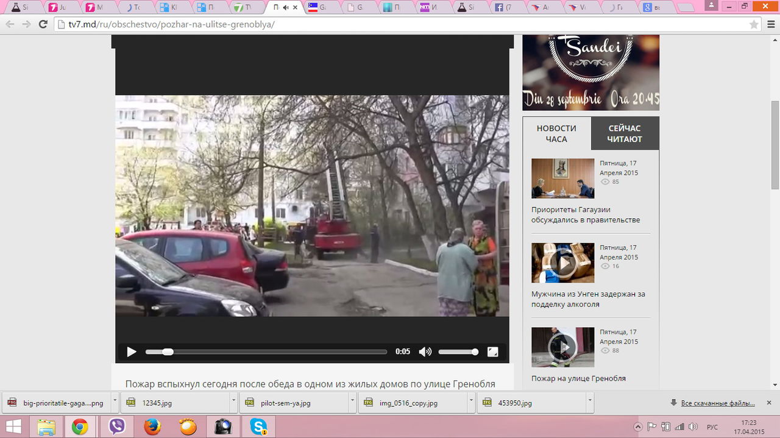Click the video frame showing the fire truck
Screen dimensions: 780x438
coord(312,205)
